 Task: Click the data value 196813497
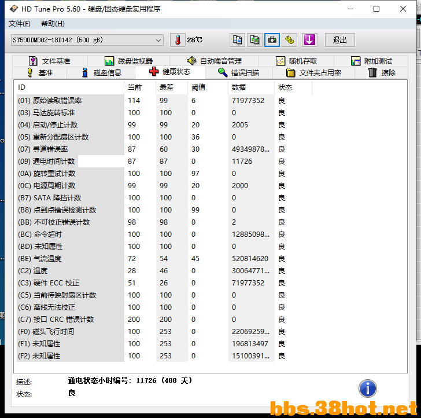250,344
